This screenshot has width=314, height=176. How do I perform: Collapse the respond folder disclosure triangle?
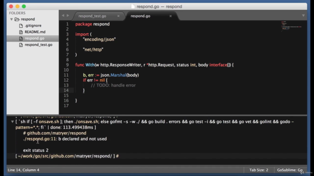click(11, 20)
